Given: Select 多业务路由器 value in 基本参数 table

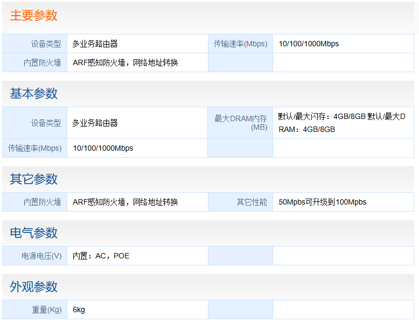Looking at the screenshot, I should tap(95, 123).
